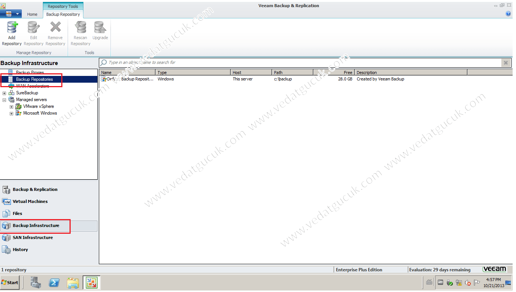Image resolution: width=516 pixels, height=292 pixels.
Task: Sort by the Description column header
Action: (x=411, y=73)
